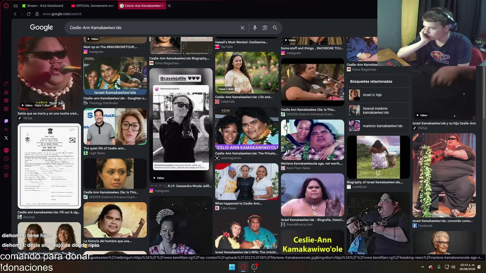This screenshot has width=486, height=273.
Task: Open X (Twitter) panel in the sidebar
Action: (6, 138)
